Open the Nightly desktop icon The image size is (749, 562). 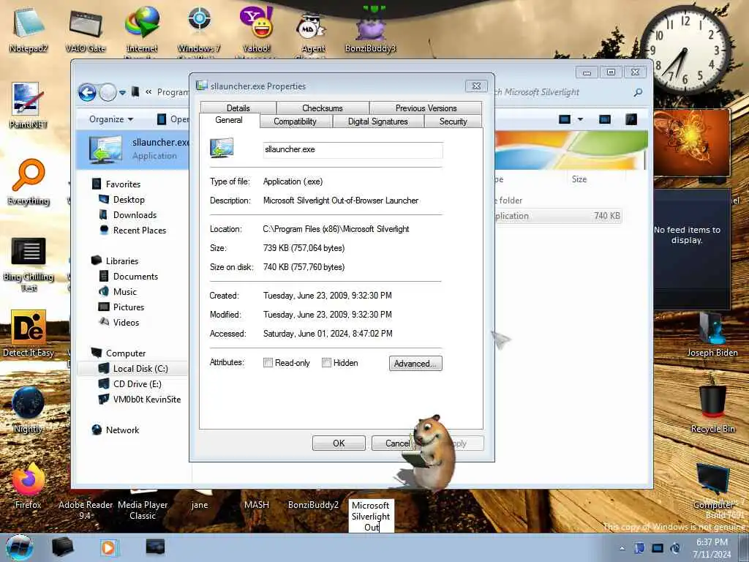(28, 410)
